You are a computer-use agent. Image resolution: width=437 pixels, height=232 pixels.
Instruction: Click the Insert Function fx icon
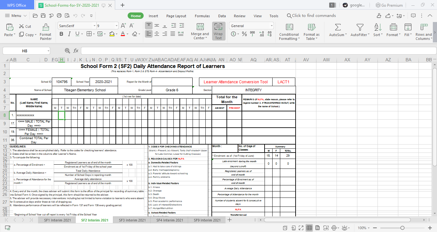click(76, 51)
